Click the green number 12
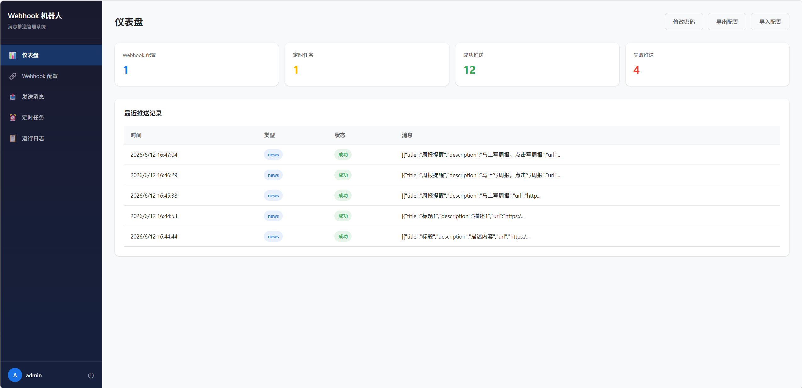Viewport: 802px width, 388px height. (469, 70)
